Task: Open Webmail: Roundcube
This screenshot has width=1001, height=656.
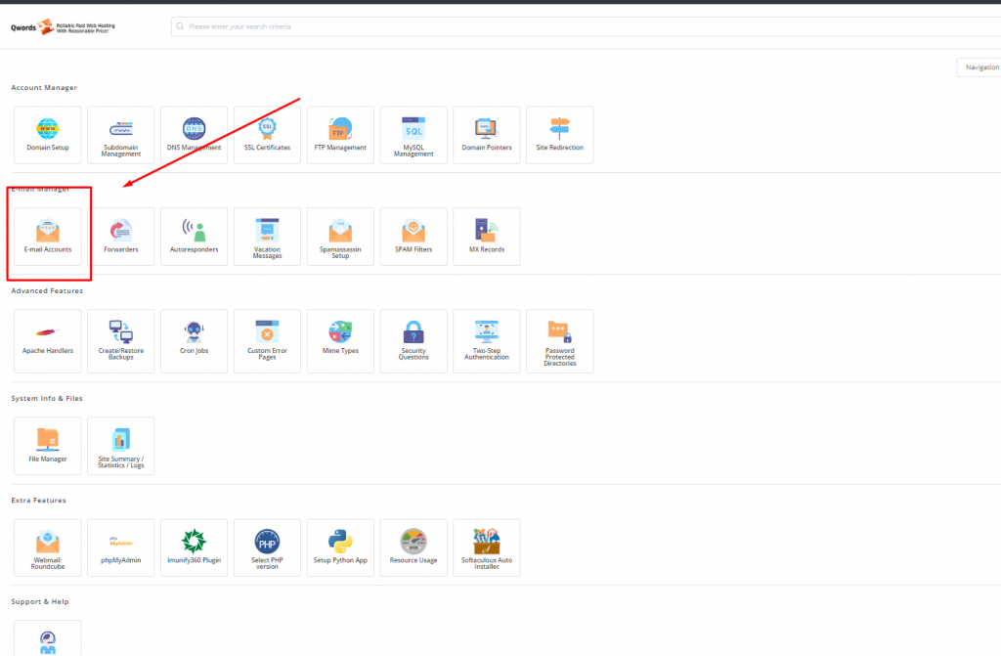Action: (47, 547)
